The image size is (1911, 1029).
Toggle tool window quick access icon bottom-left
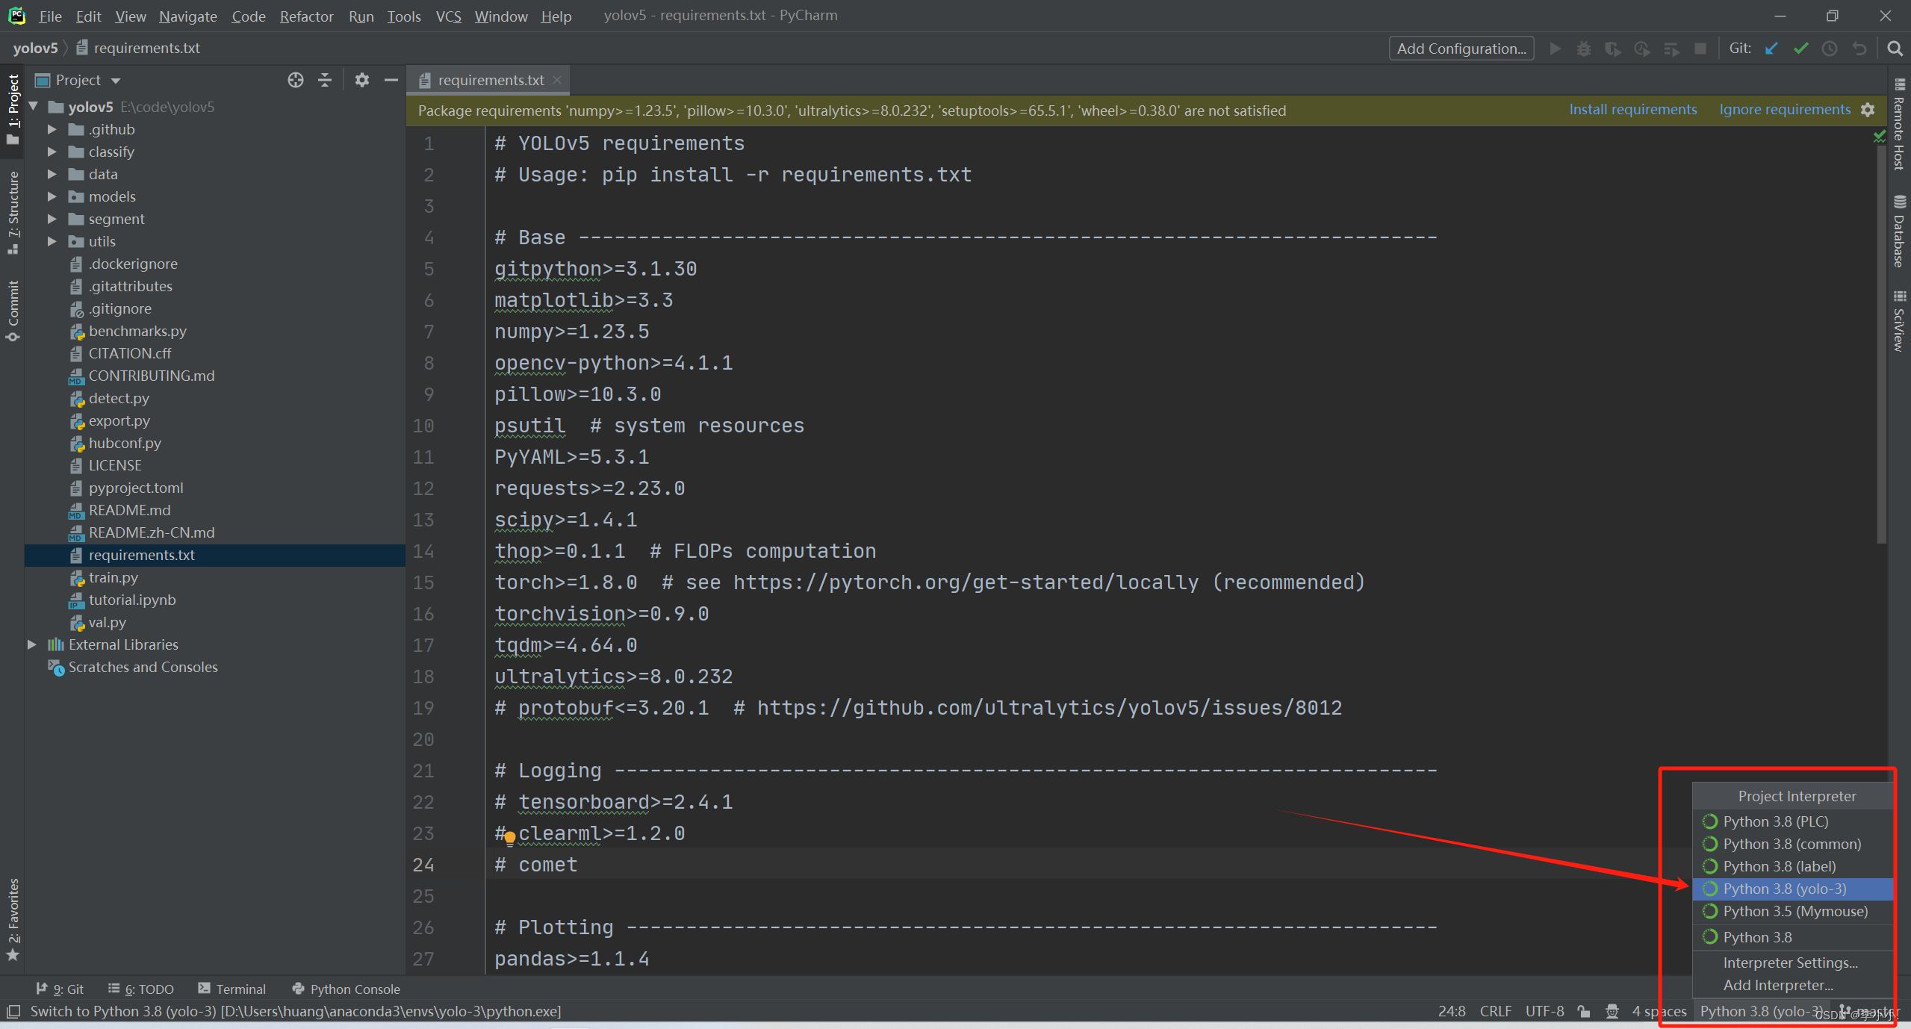point(13,1011)
